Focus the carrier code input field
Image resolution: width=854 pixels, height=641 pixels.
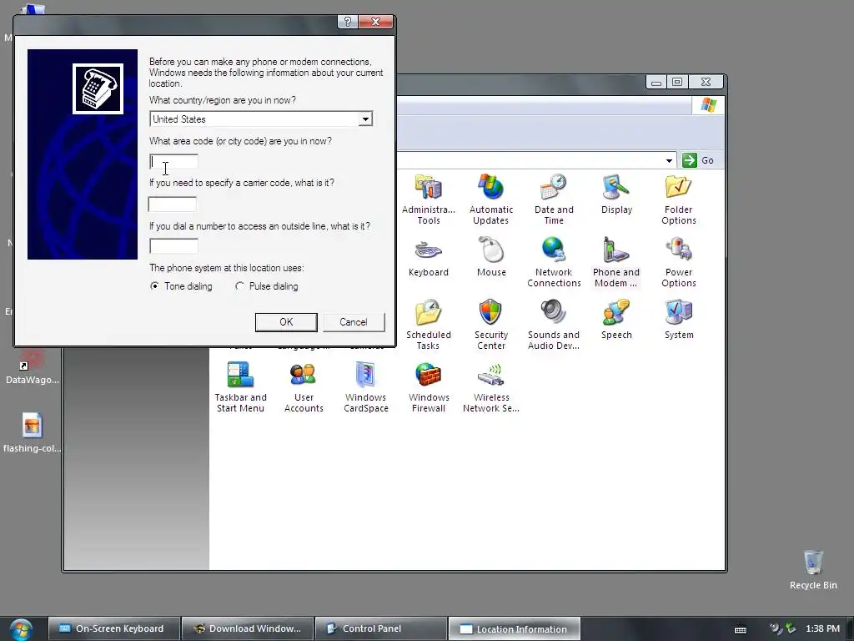[x=172, y=204]
